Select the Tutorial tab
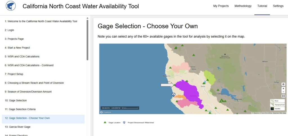This screenshot has height=136, width=288. 262,6
